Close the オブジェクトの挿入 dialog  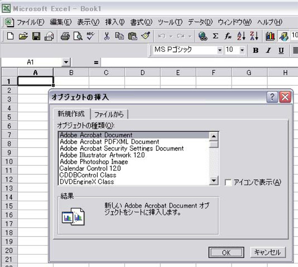[x=285, y=97]
